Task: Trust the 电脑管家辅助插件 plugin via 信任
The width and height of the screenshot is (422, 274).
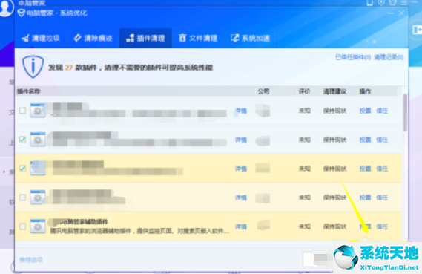Action: (382, 226)
